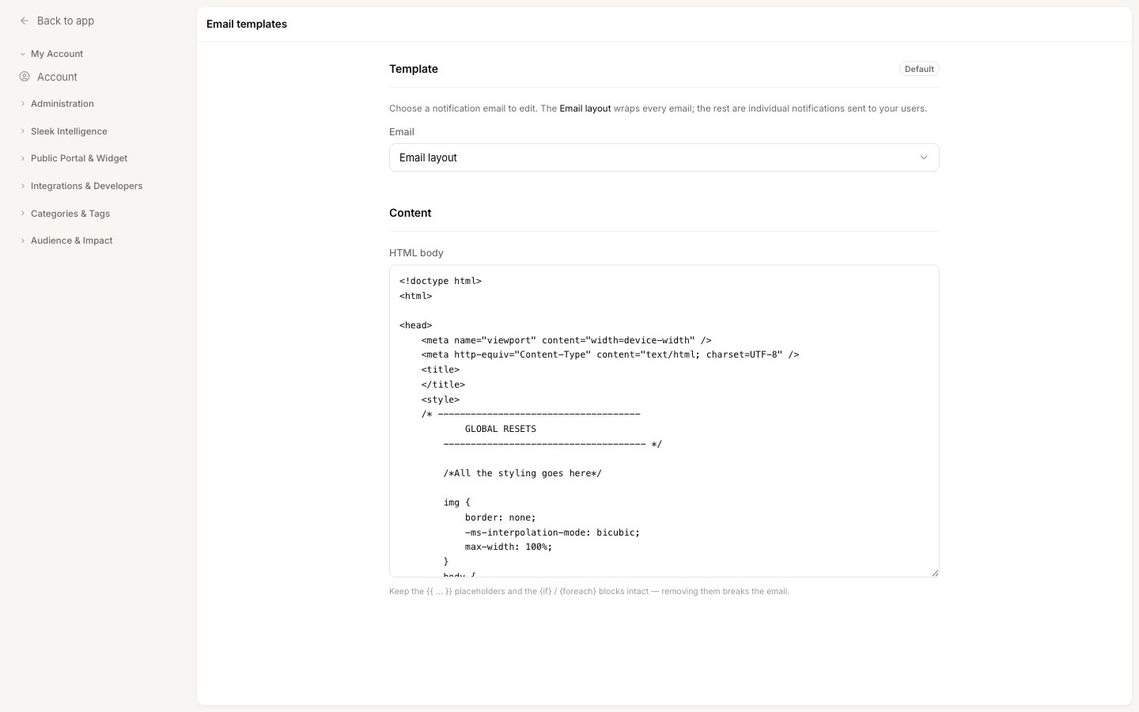Viewport: 1139px width, 712px height.
Task: Click the Email field label
Action: point(402,132)
